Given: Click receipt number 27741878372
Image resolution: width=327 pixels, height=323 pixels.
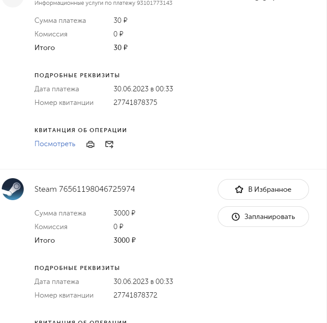Looking at the screenshot, I should click(135, 295).
